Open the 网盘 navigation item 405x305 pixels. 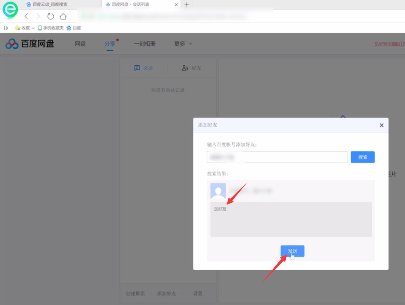click(x=80, y=44)
